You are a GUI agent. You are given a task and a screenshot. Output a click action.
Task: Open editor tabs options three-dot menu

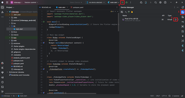coord(117,7)
